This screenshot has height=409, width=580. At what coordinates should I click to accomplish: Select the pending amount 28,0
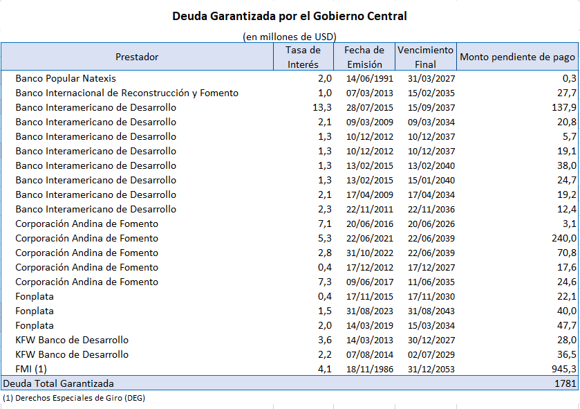click(567, 340)
